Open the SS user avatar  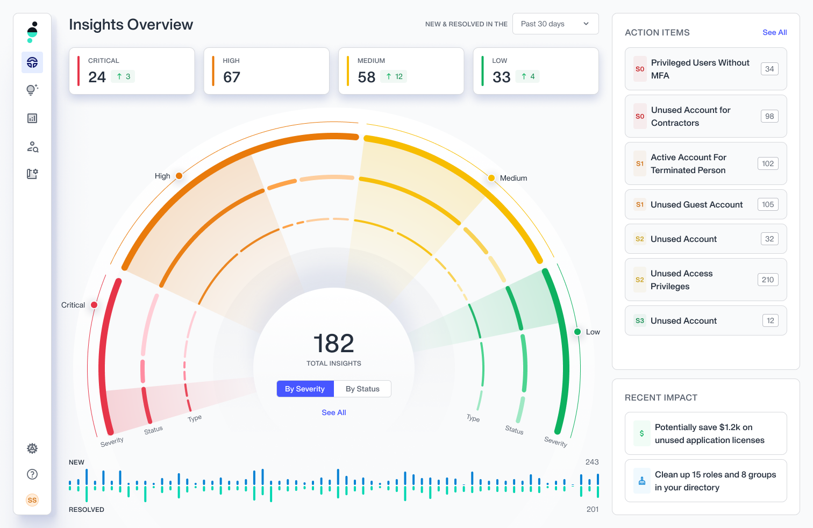pyautogui.click(x=32, y=500)
